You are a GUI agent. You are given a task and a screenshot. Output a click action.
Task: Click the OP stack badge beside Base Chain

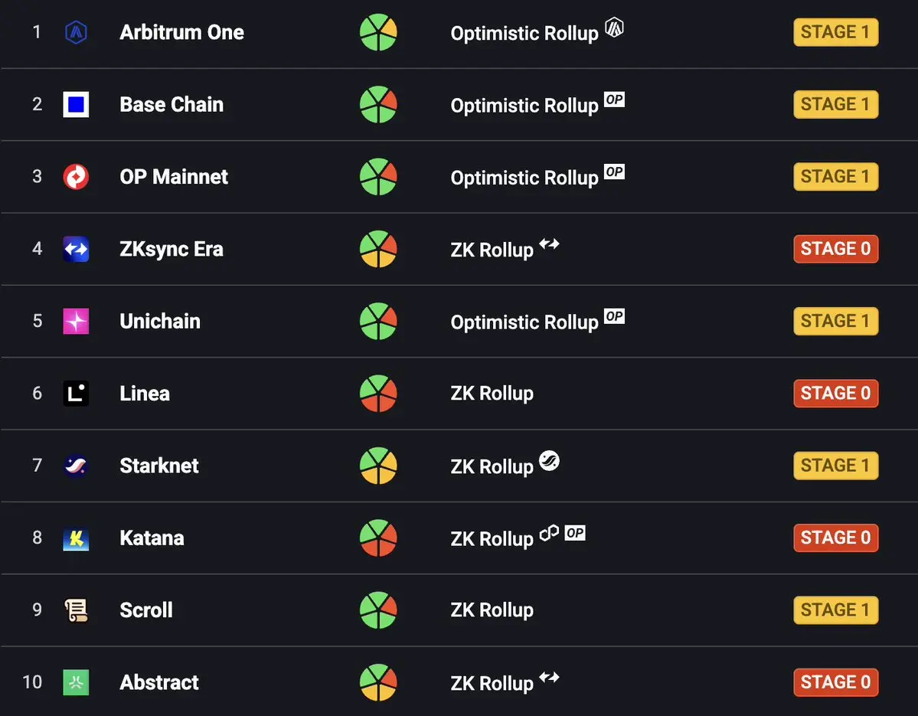pyautogui.click(x=614, y=99)
